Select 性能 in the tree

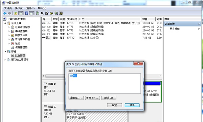[18, 43]
